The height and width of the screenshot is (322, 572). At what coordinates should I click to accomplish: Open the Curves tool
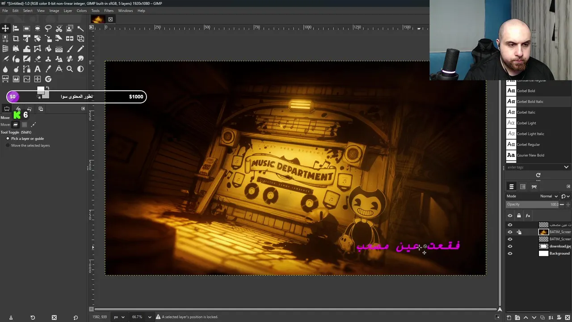tap(27, 79)
